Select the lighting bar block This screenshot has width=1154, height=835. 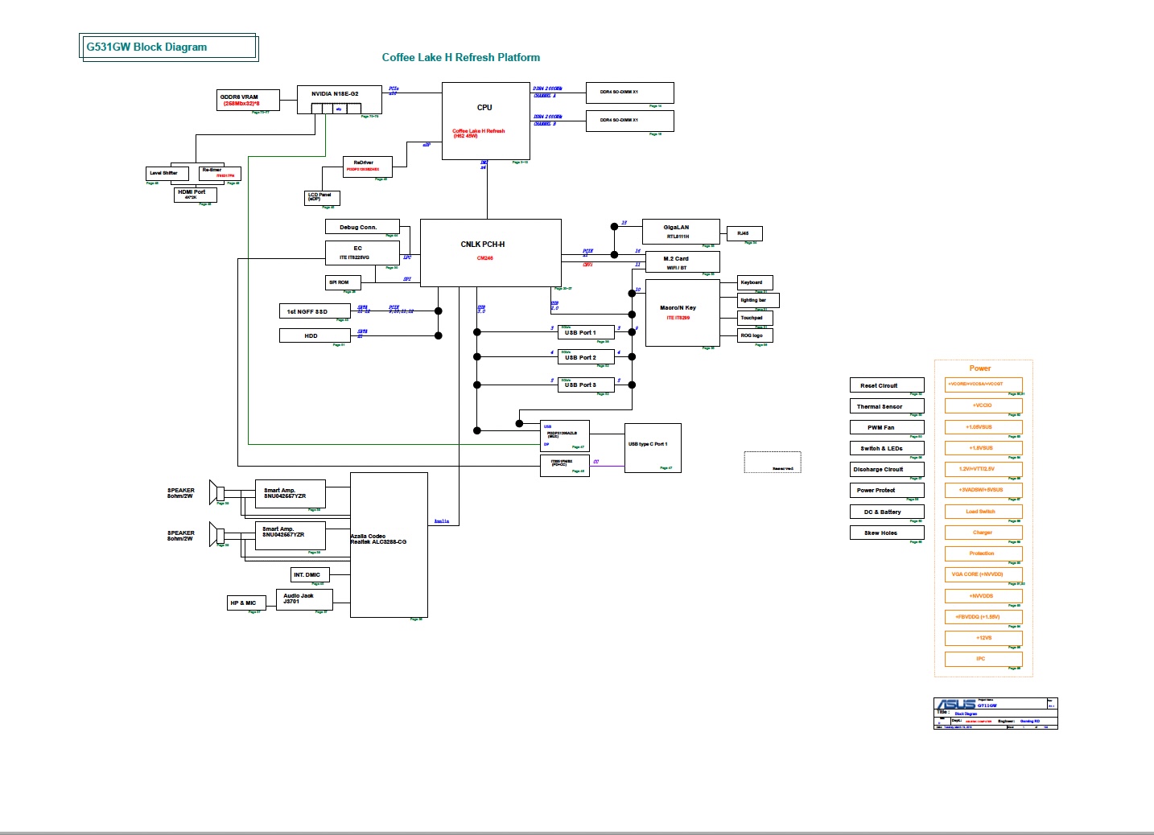click(x=759, y=300)
